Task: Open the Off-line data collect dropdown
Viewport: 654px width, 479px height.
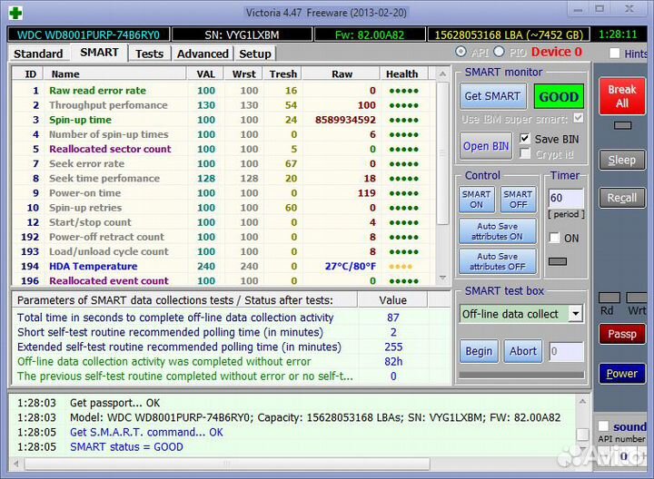Action: 575,314
